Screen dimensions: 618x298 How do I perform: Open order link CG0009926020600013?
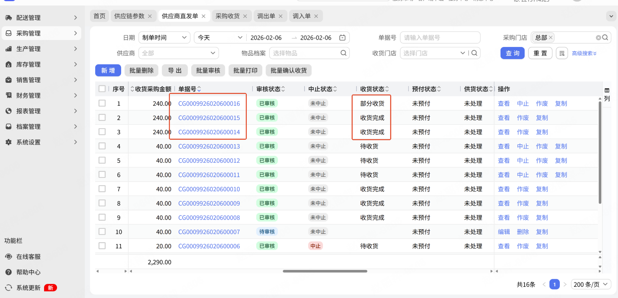[209, 146]
